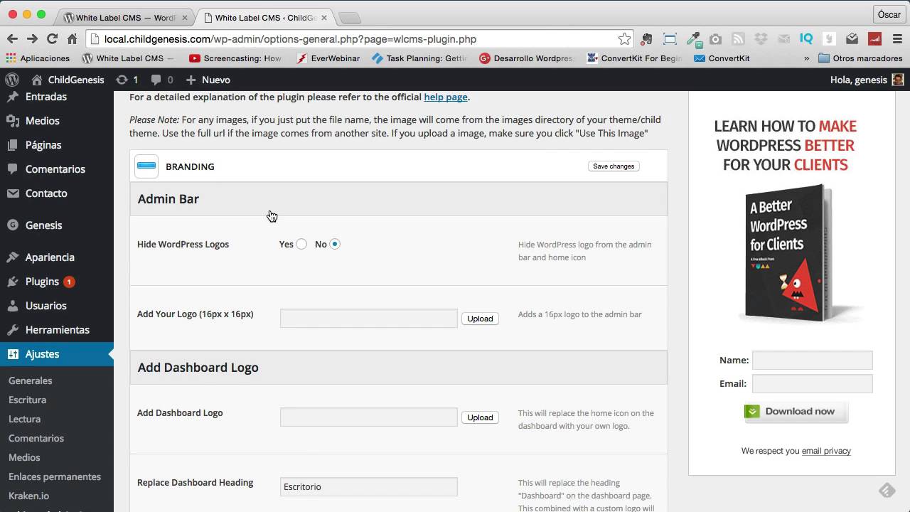Viewport: 910px width, 512px height.
Task: Click the genesis user avatar
Action: tap(898, 80)
